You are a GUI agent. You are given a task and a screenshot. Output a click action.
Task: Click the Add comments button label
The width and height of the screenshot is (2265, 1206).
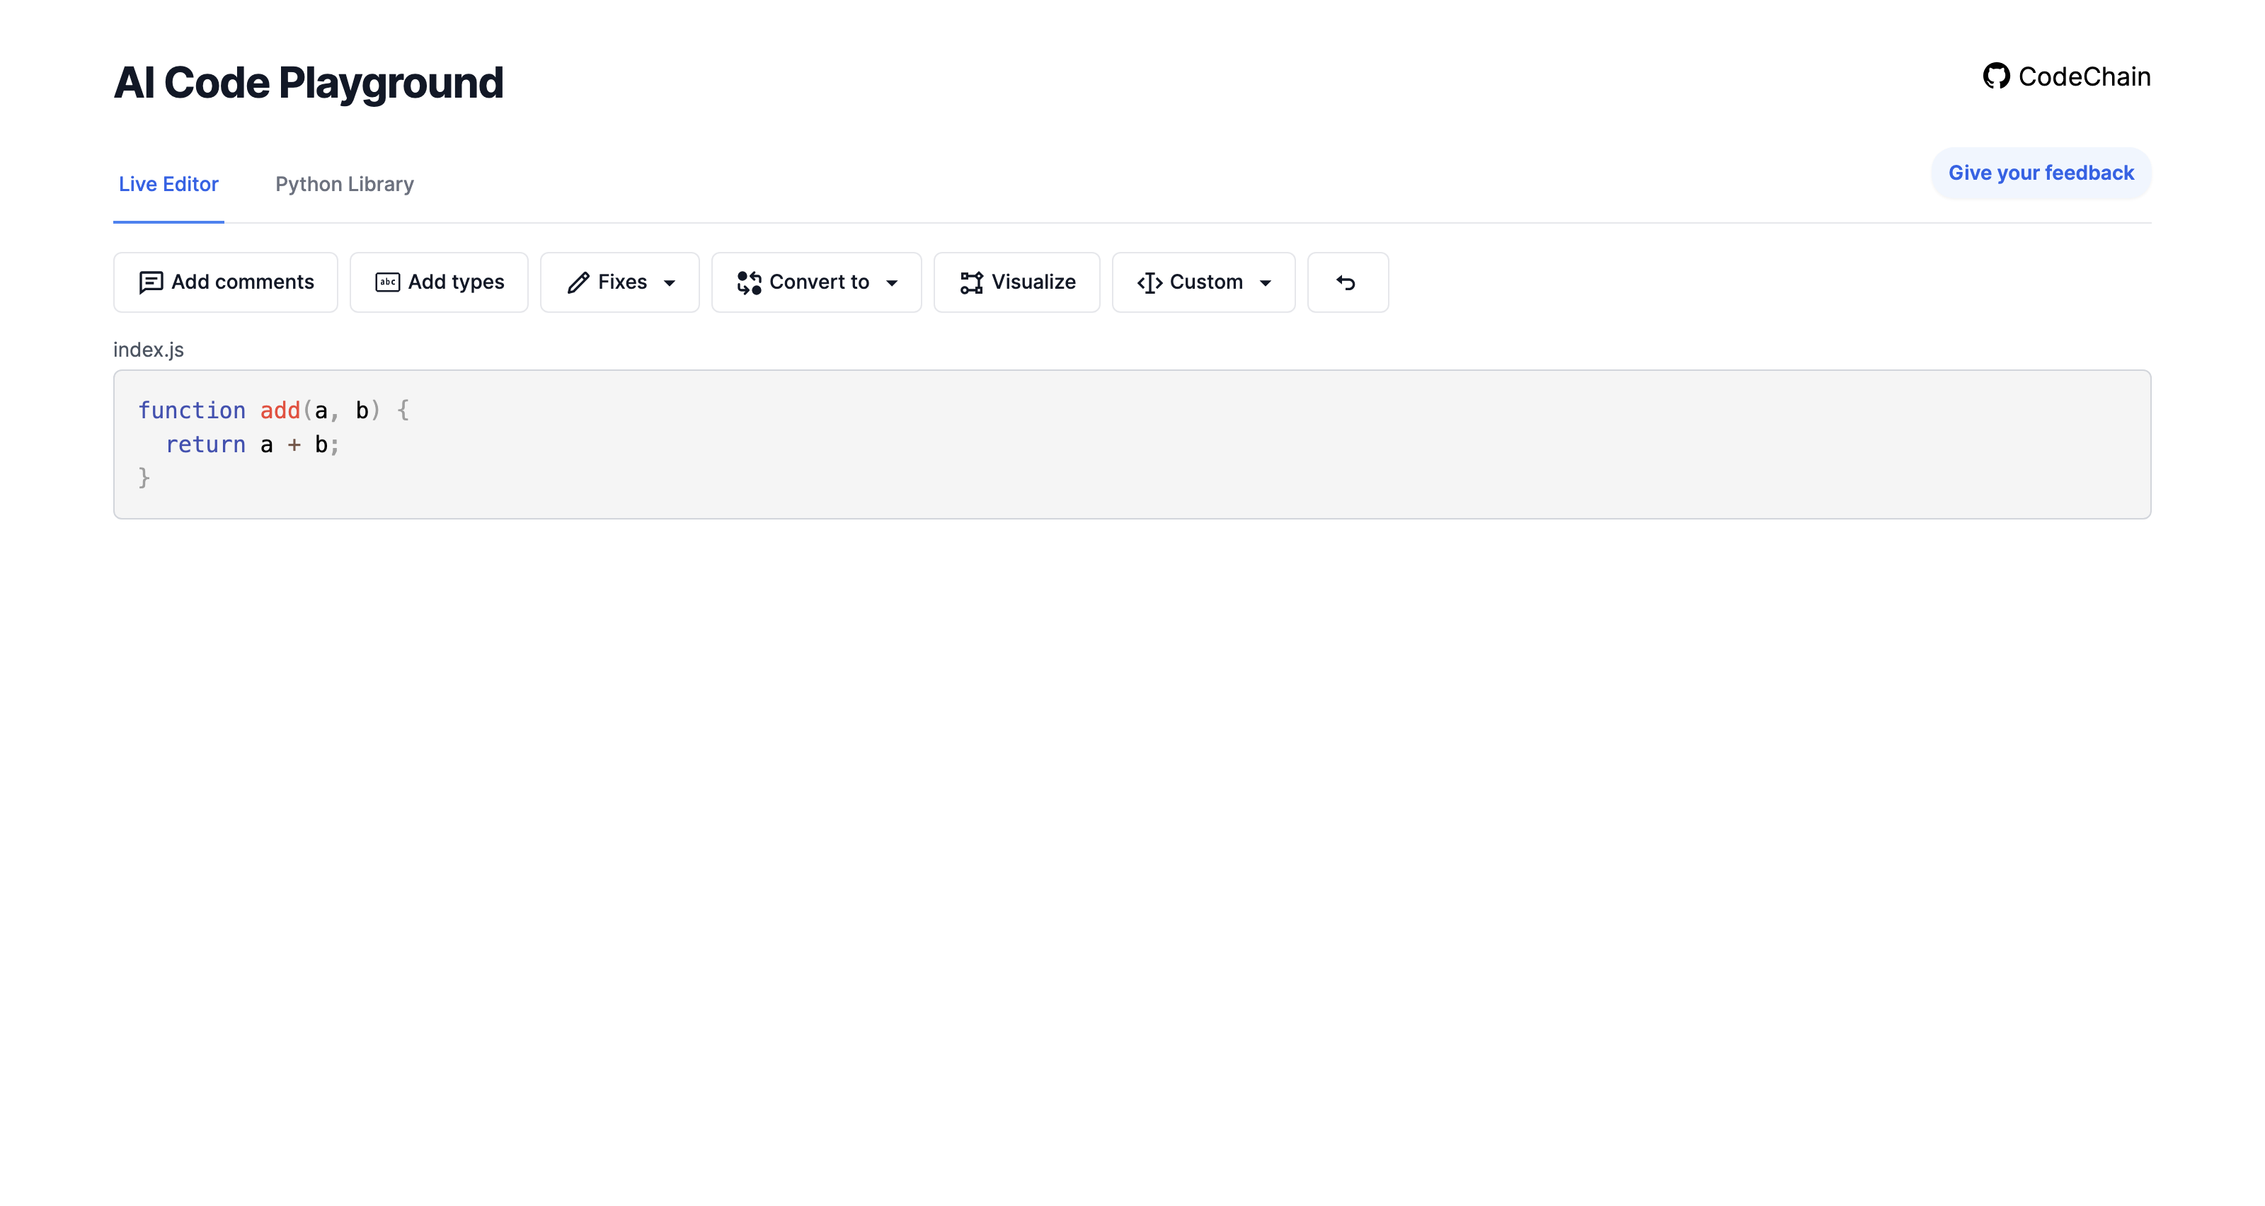(x=243, y=282)
